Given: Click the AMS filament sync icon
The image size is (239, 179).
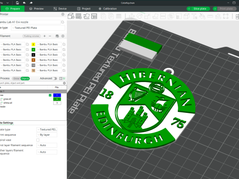Looking at the screenshot, I should [x=57, y=36].
